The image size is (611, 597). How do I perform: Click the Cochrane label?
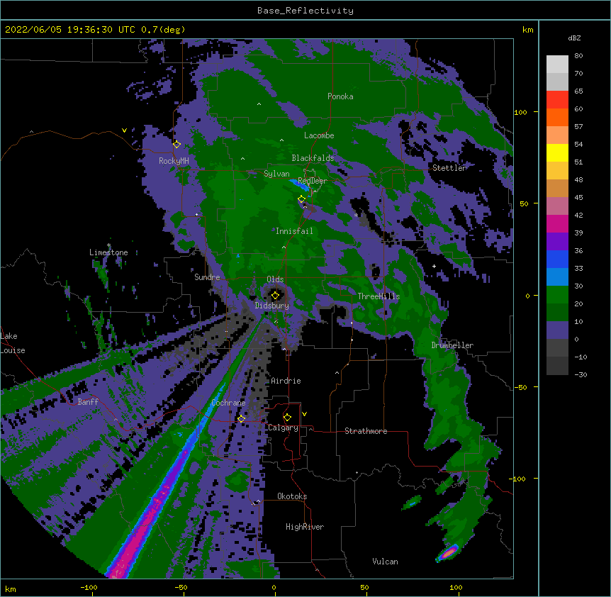tap(228, 403)
